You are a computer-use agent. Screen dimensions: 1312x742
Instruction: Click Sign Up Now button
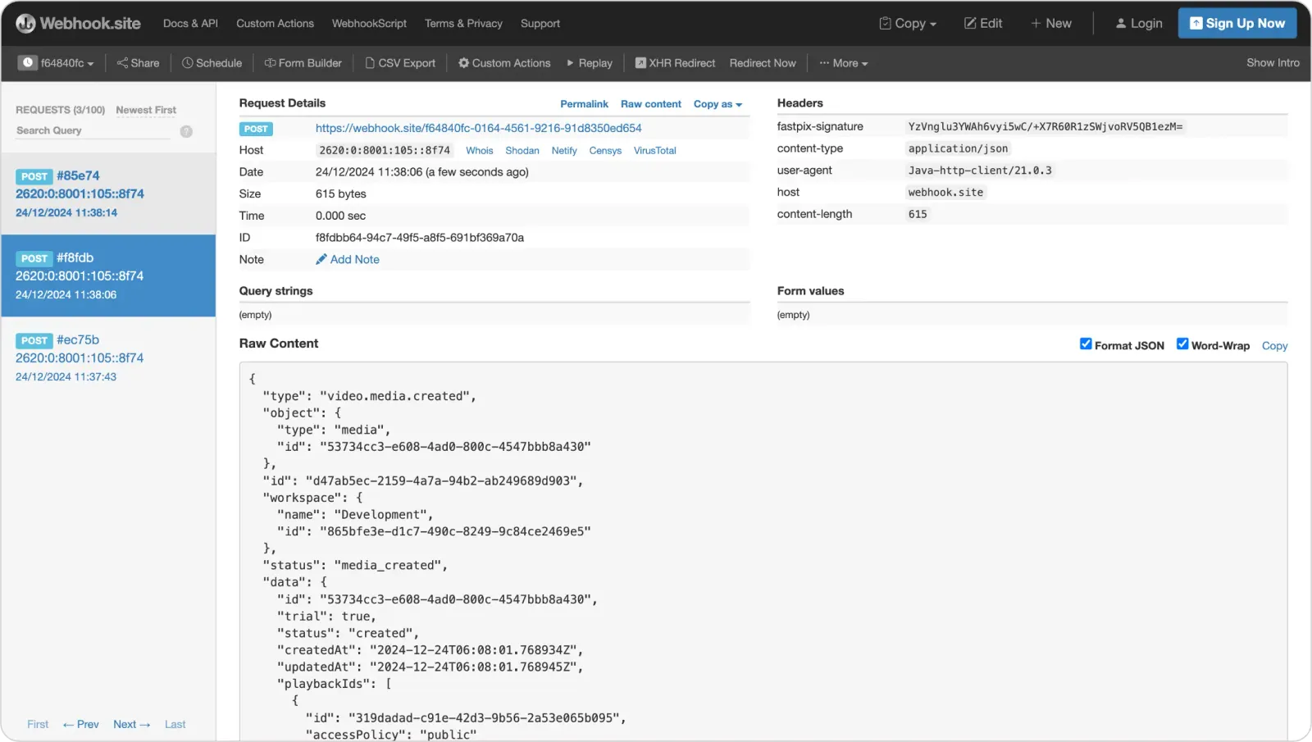pyautogui.click(x=1237, y=23)
